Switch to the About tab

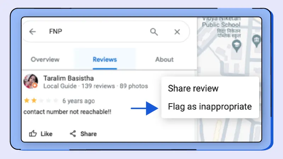pos(164,59)
